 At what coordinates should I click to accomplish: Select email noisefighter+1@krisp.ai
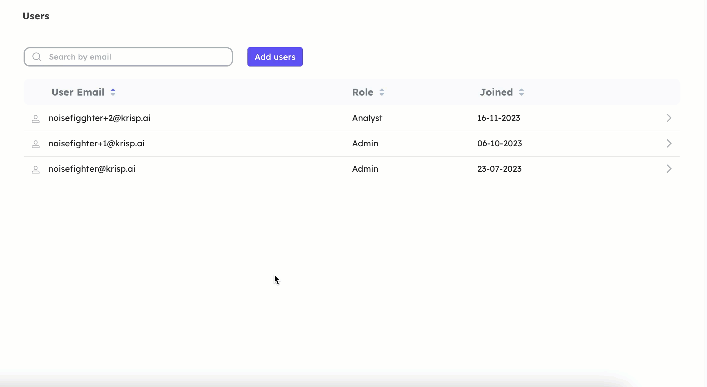(x=96, y=144)
